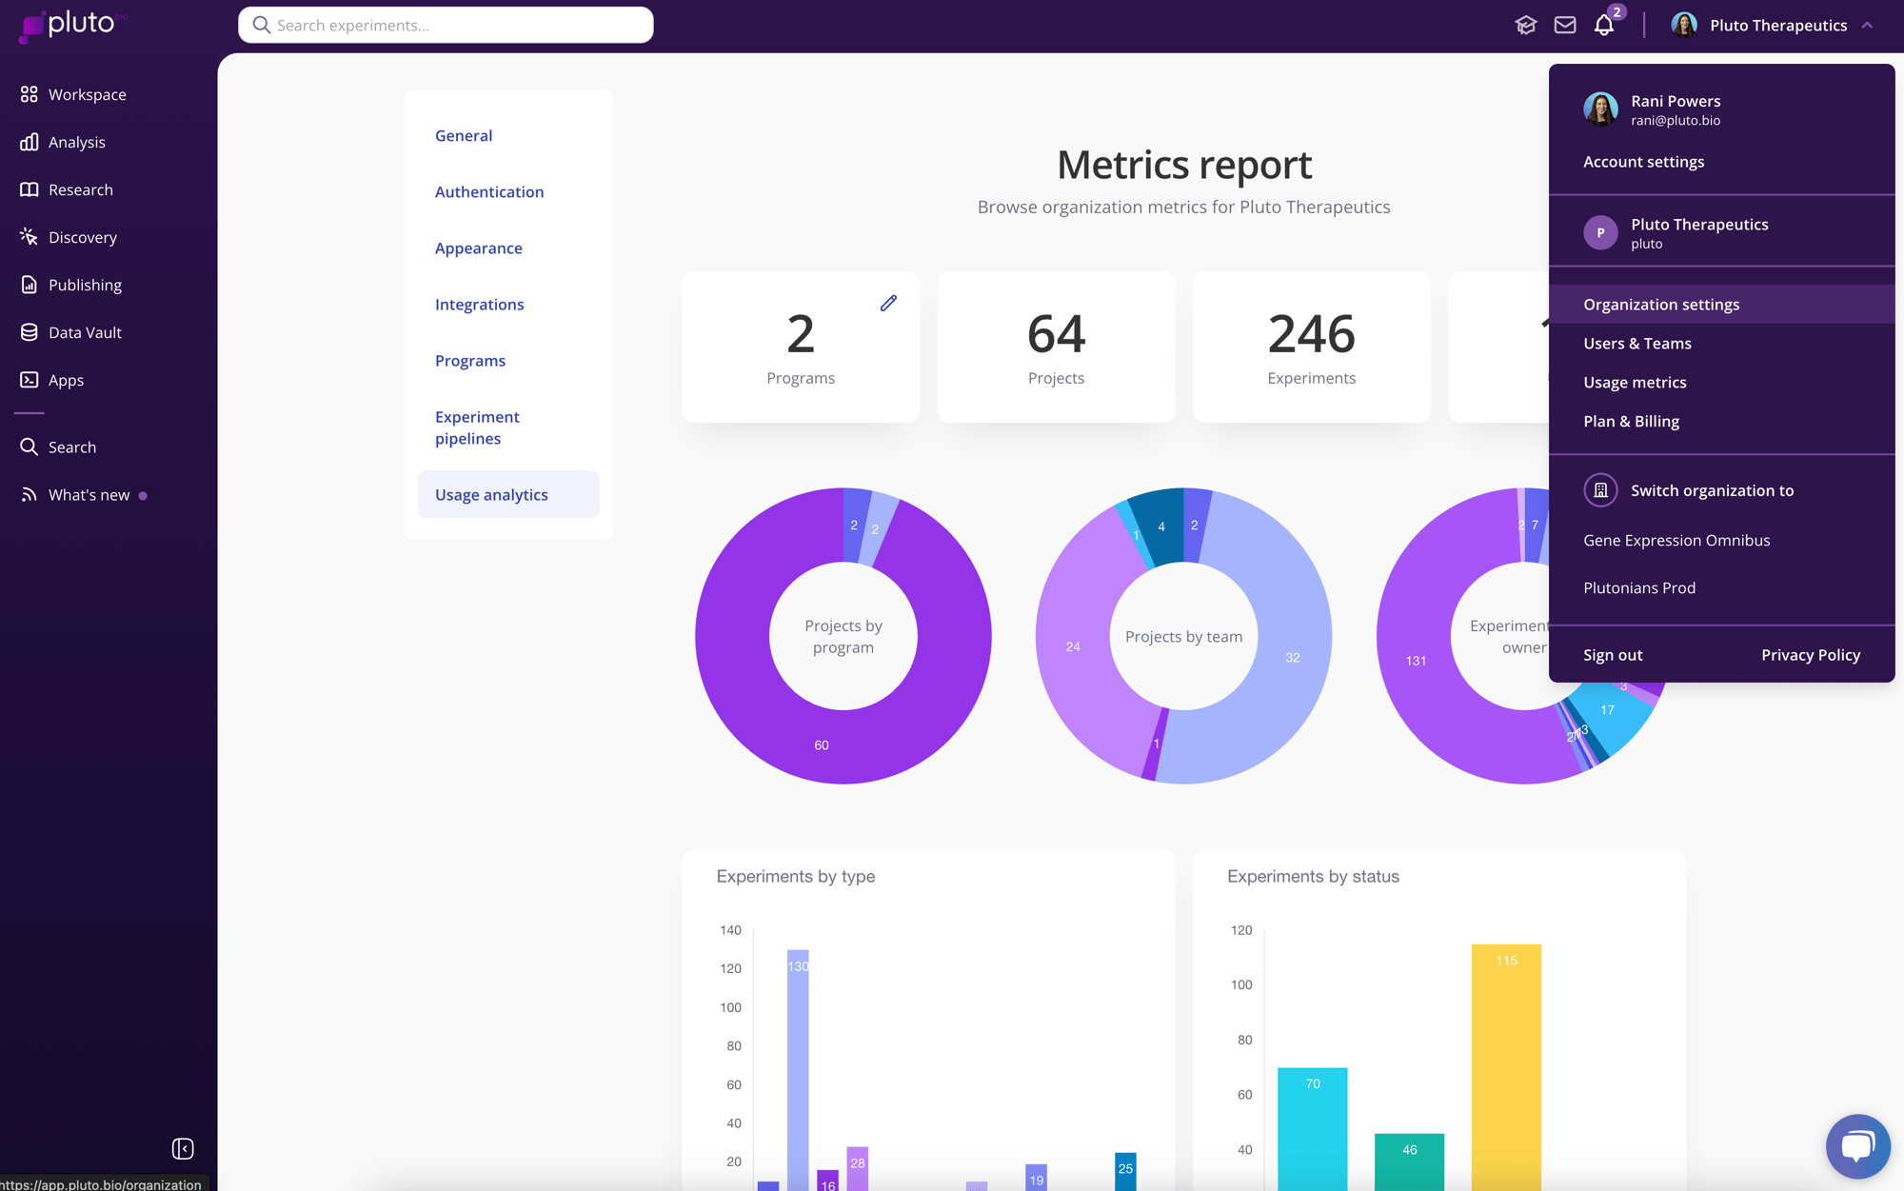Click the Search experiments input field
Screen dimensions: 1904x1191
(x=446, y=26)
